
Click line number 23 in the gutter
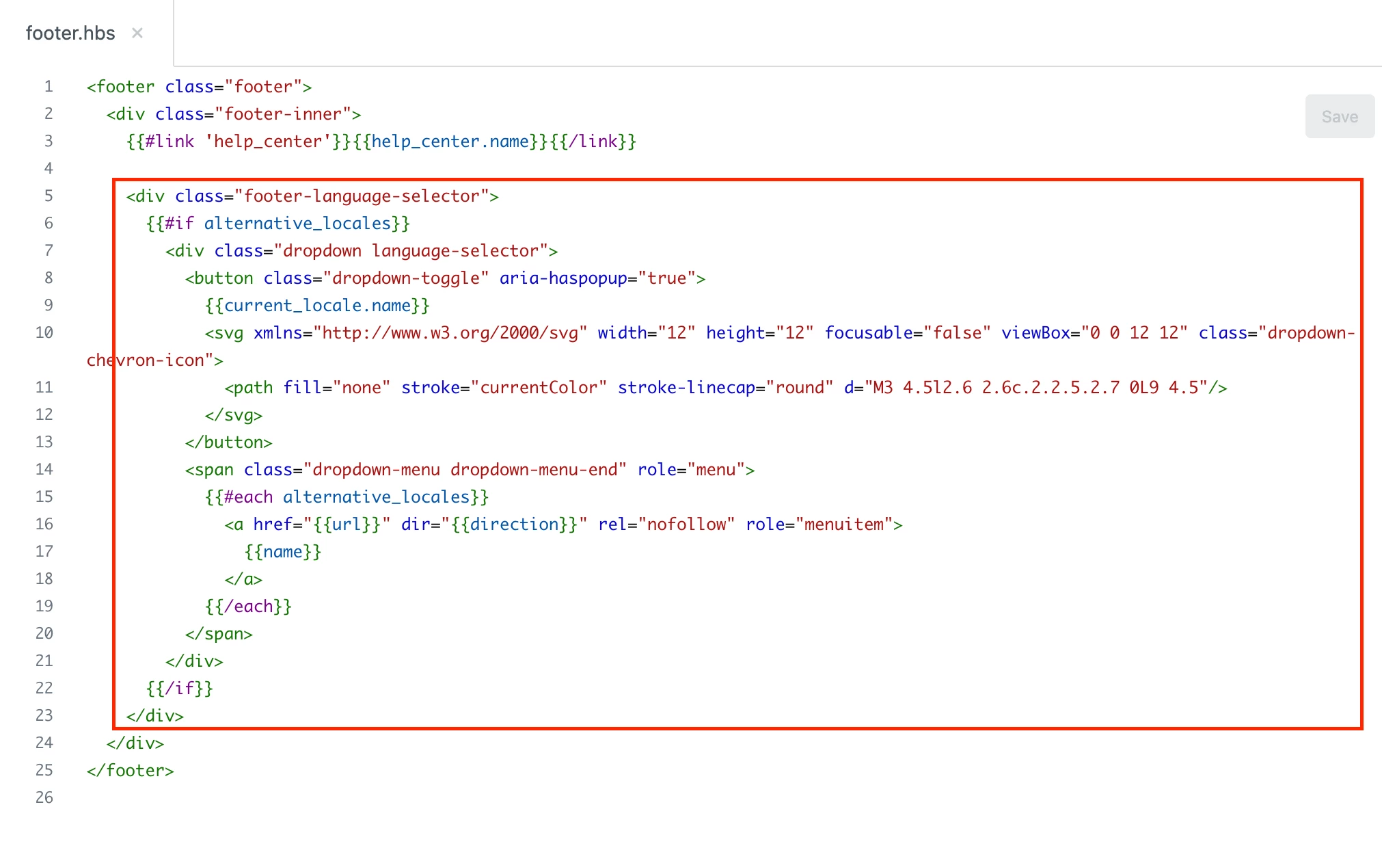pyautogui.click(x=44, y=716)
